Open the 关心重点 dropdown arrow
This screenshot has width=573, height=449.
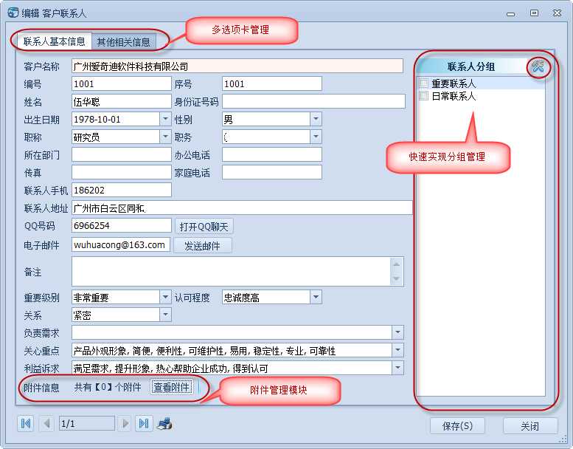(x=397, y=350)
